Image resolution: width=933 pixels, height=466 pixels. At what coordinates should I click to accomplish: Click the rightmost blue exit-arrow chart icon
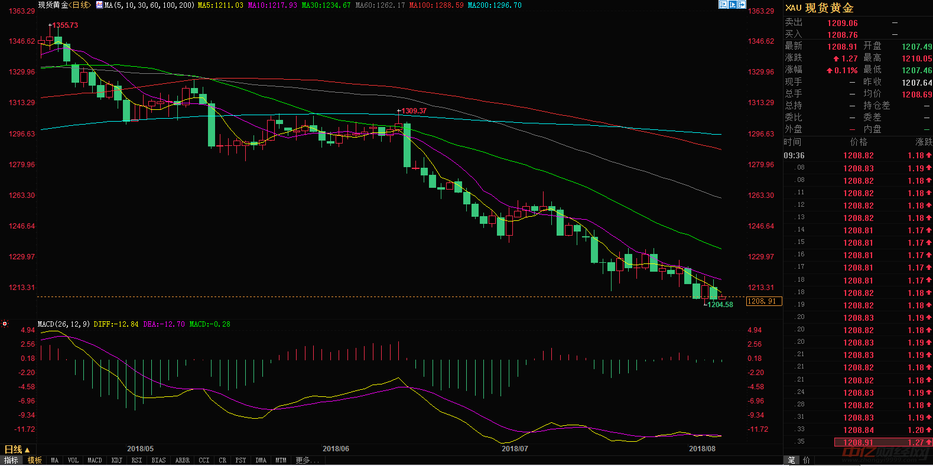(742, 5)
